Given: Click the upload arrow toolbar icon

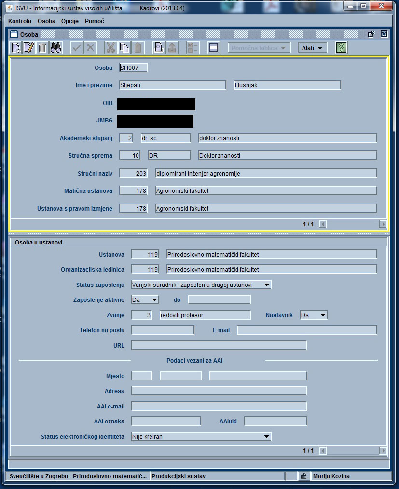Looking at the screenshot, I should (172, 48).
